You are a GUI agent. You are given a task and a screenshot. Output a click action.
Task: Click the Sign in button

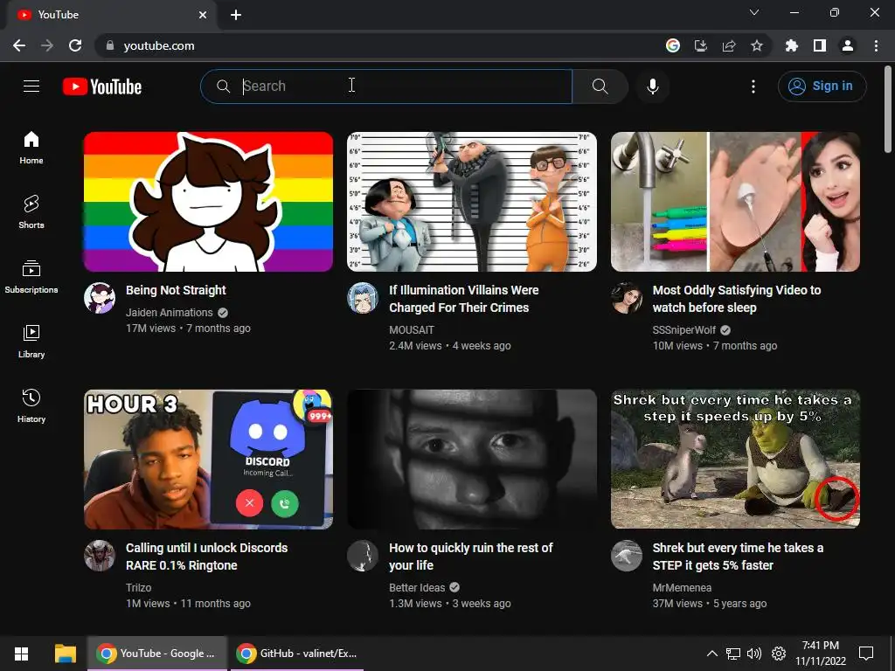822,86
